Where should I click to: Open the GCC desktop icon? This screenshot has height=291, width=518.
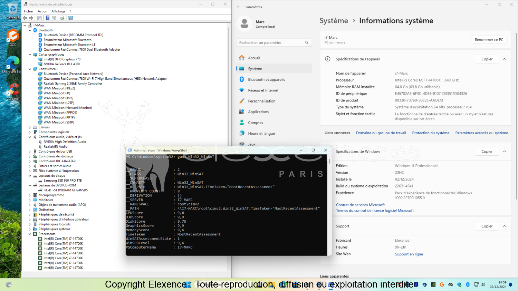[x=13, y=38]
